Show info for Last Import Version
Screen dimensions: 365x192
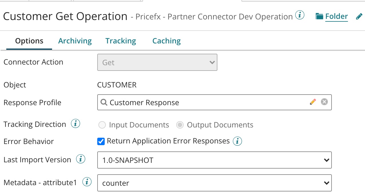[81, 159]
